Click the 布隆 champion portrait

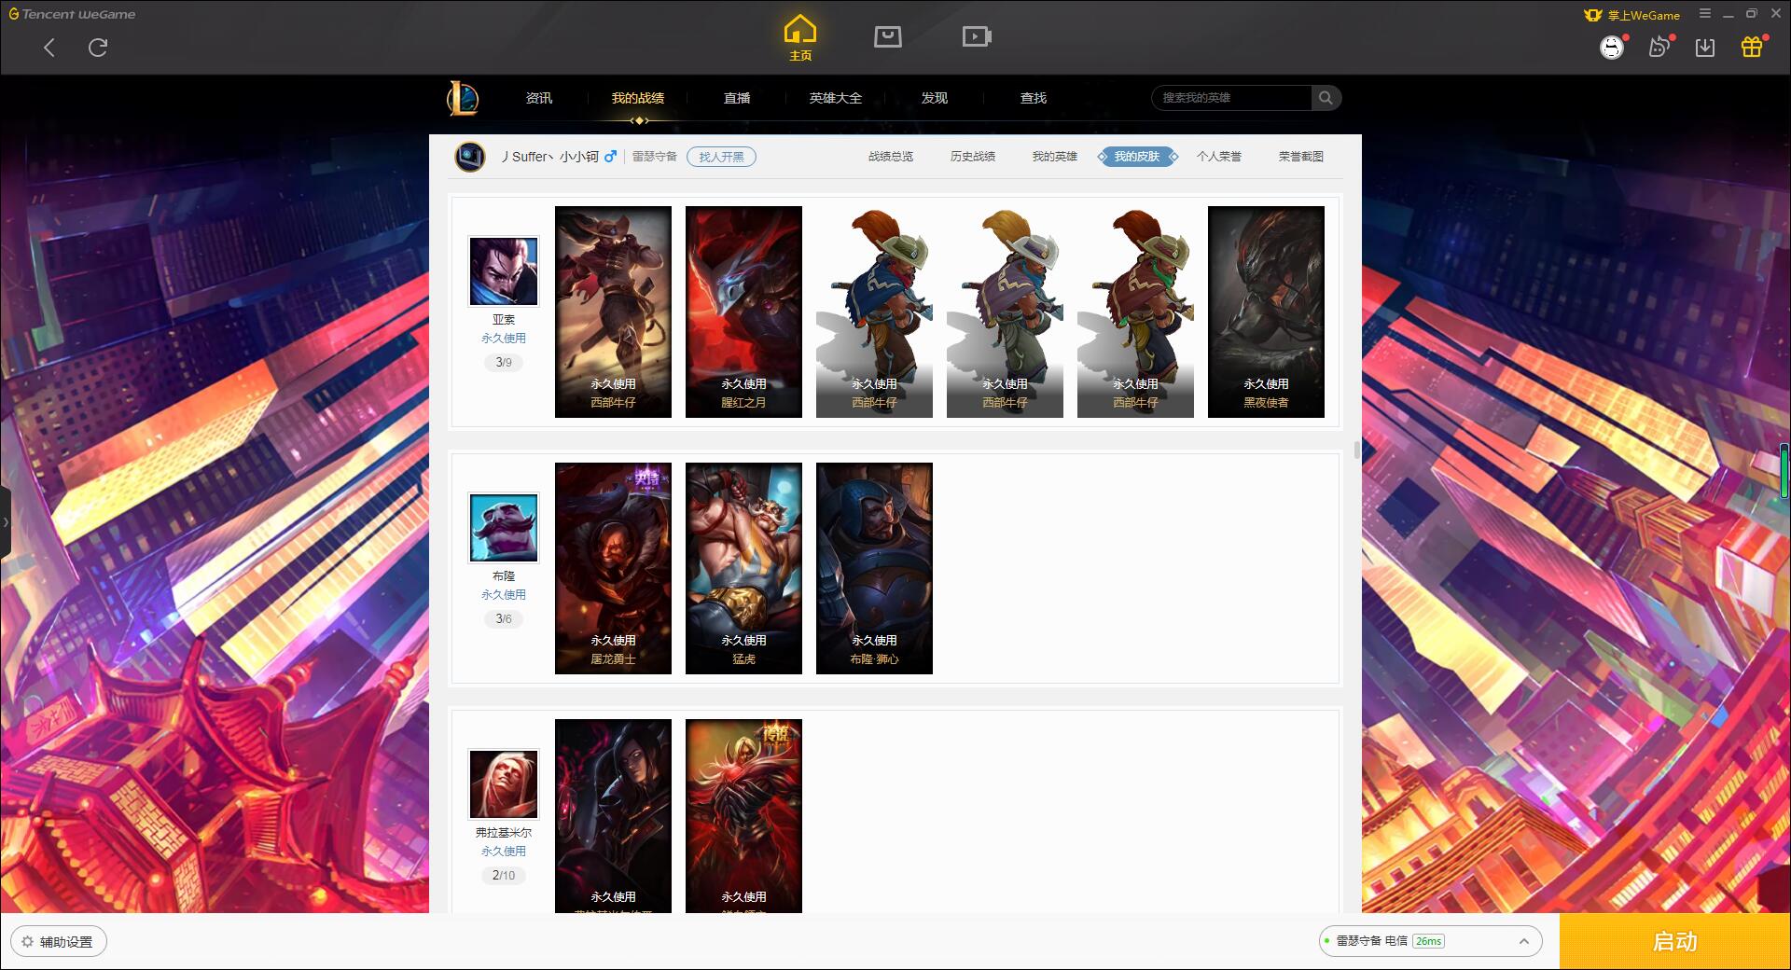click(504, 528)
